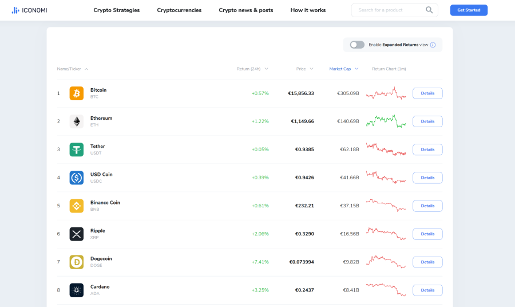Click the Tether name text
Image resolution: width=515 pixels, height=307 pixels.
tap(97, 146)
